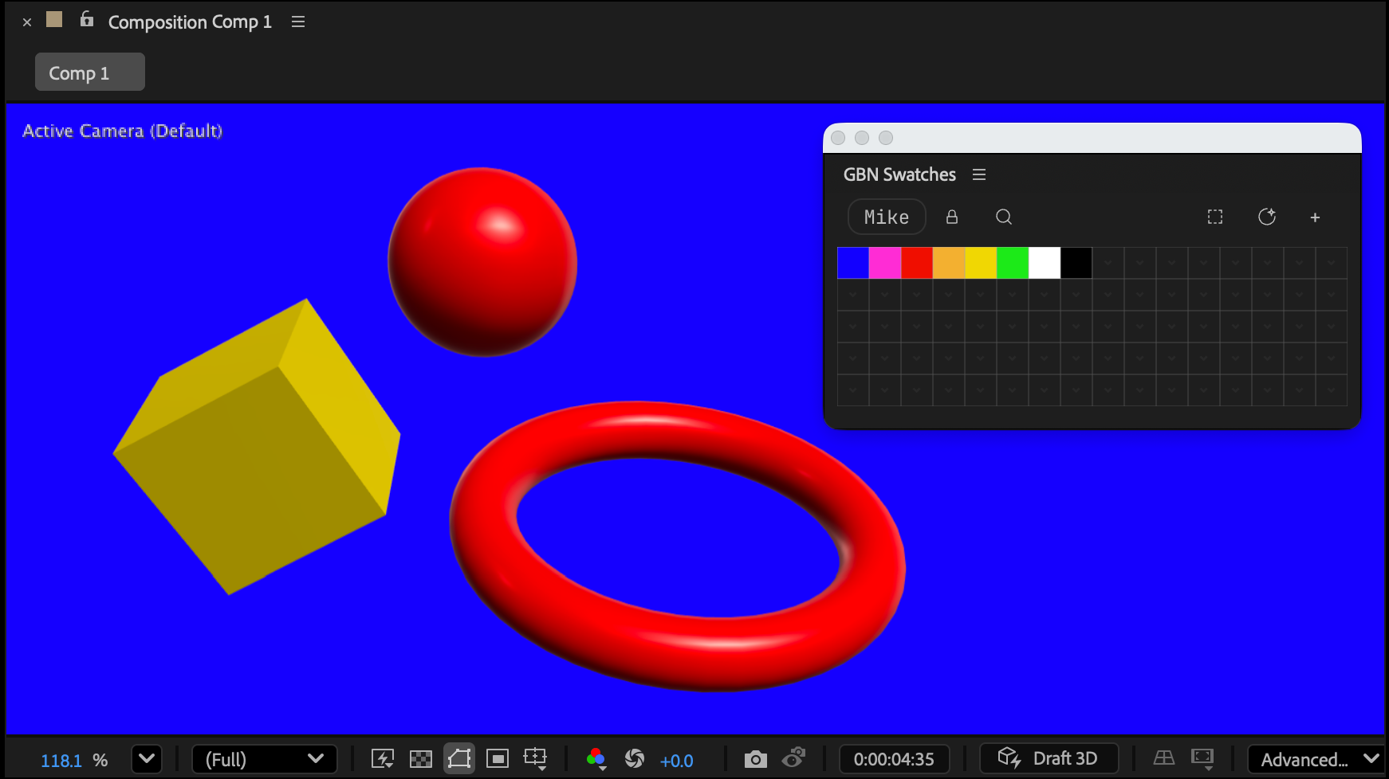This screenshot has height=779, width=1389.
Task: Pick the magenta color swatch
Action: click(x=884, y=263)
